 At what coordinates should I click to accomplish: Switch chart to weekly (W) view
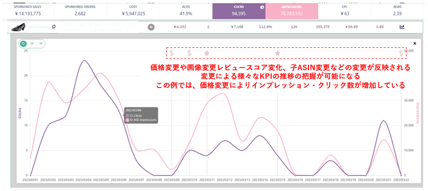pos(32,44)
